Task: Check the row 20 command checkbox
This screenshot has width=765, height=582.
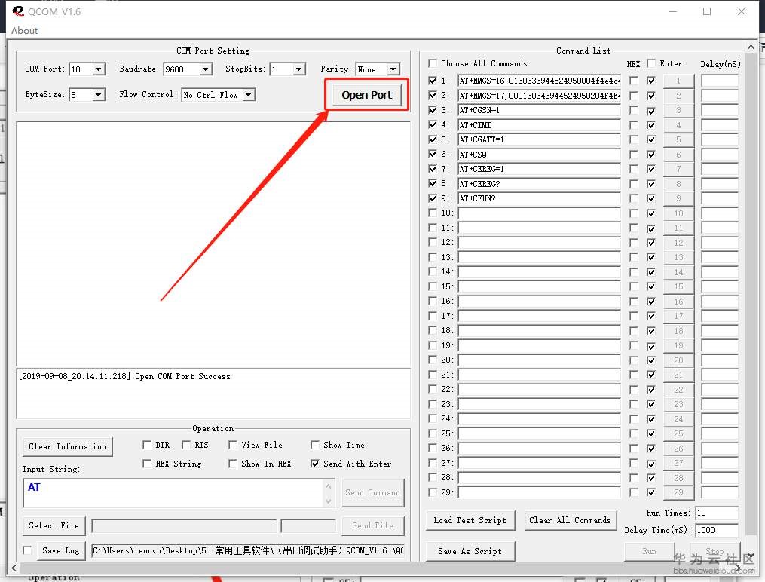Action: coord(433,360)
